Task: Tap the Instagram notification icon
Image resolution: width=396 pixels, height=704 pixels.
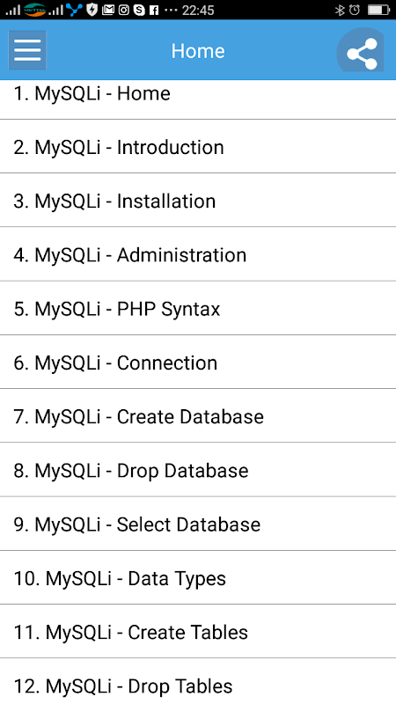Action: point(124,10)
